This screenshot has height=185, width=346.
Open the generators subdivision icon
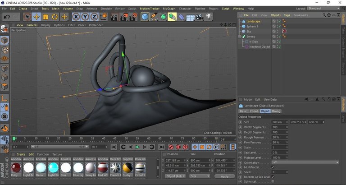pos(163,17)
